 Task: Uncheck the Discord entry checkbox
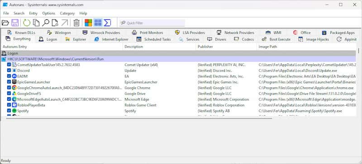pos(9,71)
